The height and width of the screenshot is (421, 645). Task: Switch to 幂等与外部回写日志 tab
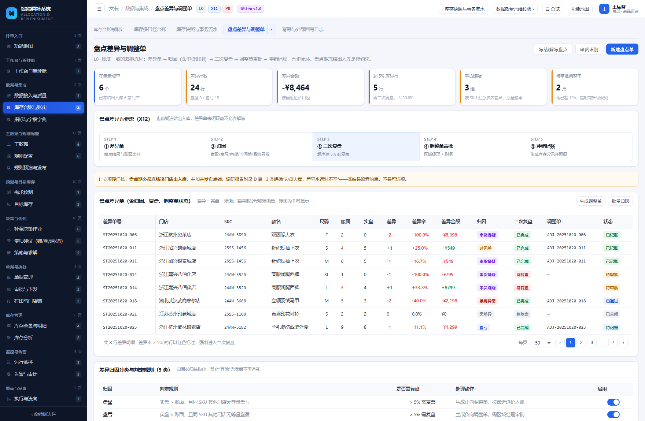point(303,29)
